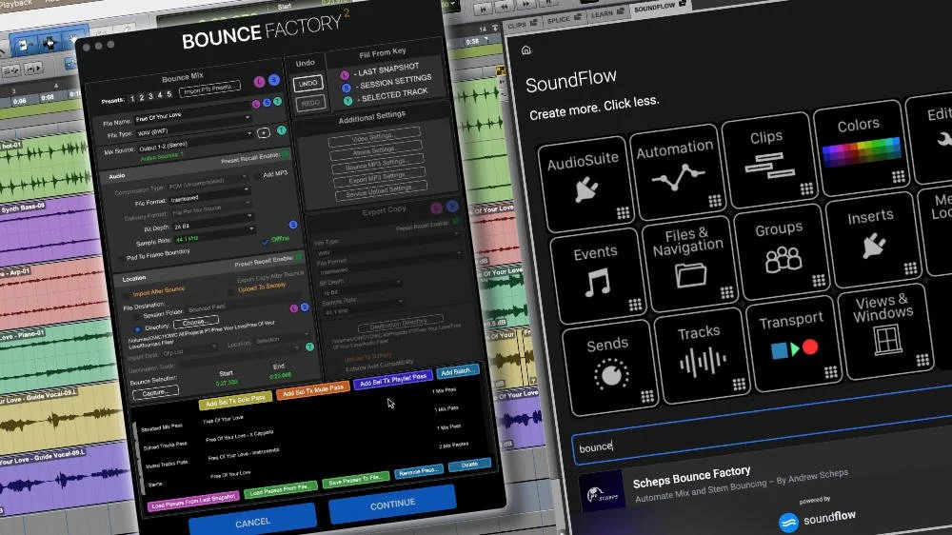Viewport: 952px width, 535px height.
Task: Click REDO button in Bounce Factory
Action: [x=310, y=103]
